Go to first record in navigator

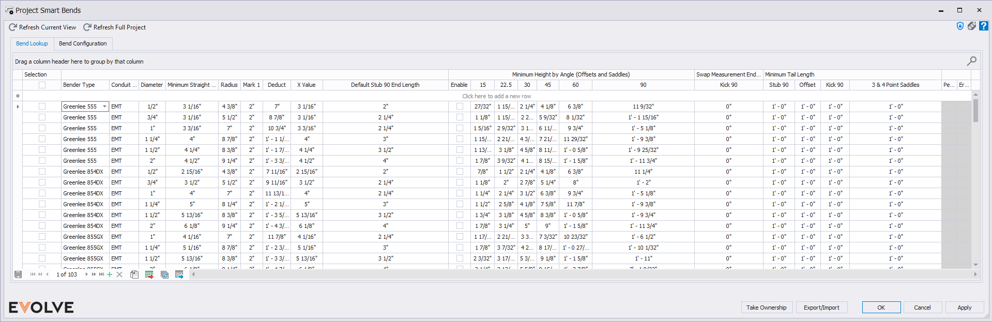[33, 274]
